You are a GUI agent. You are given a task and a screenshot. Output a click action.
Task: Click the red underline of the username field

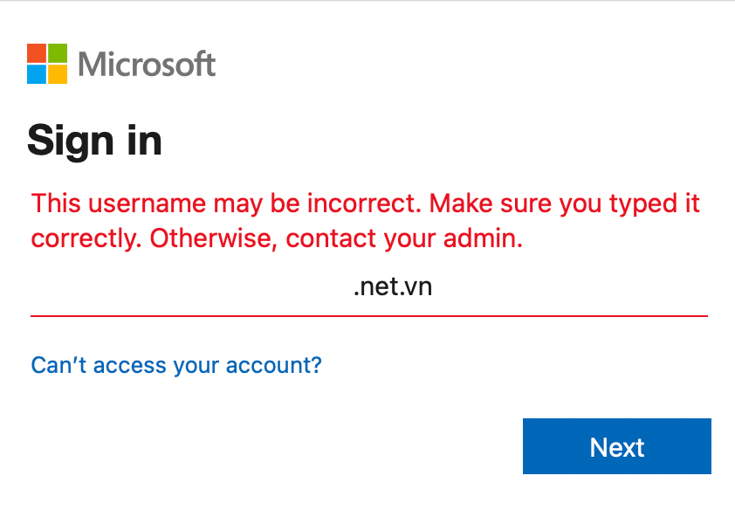click(369, 316)
